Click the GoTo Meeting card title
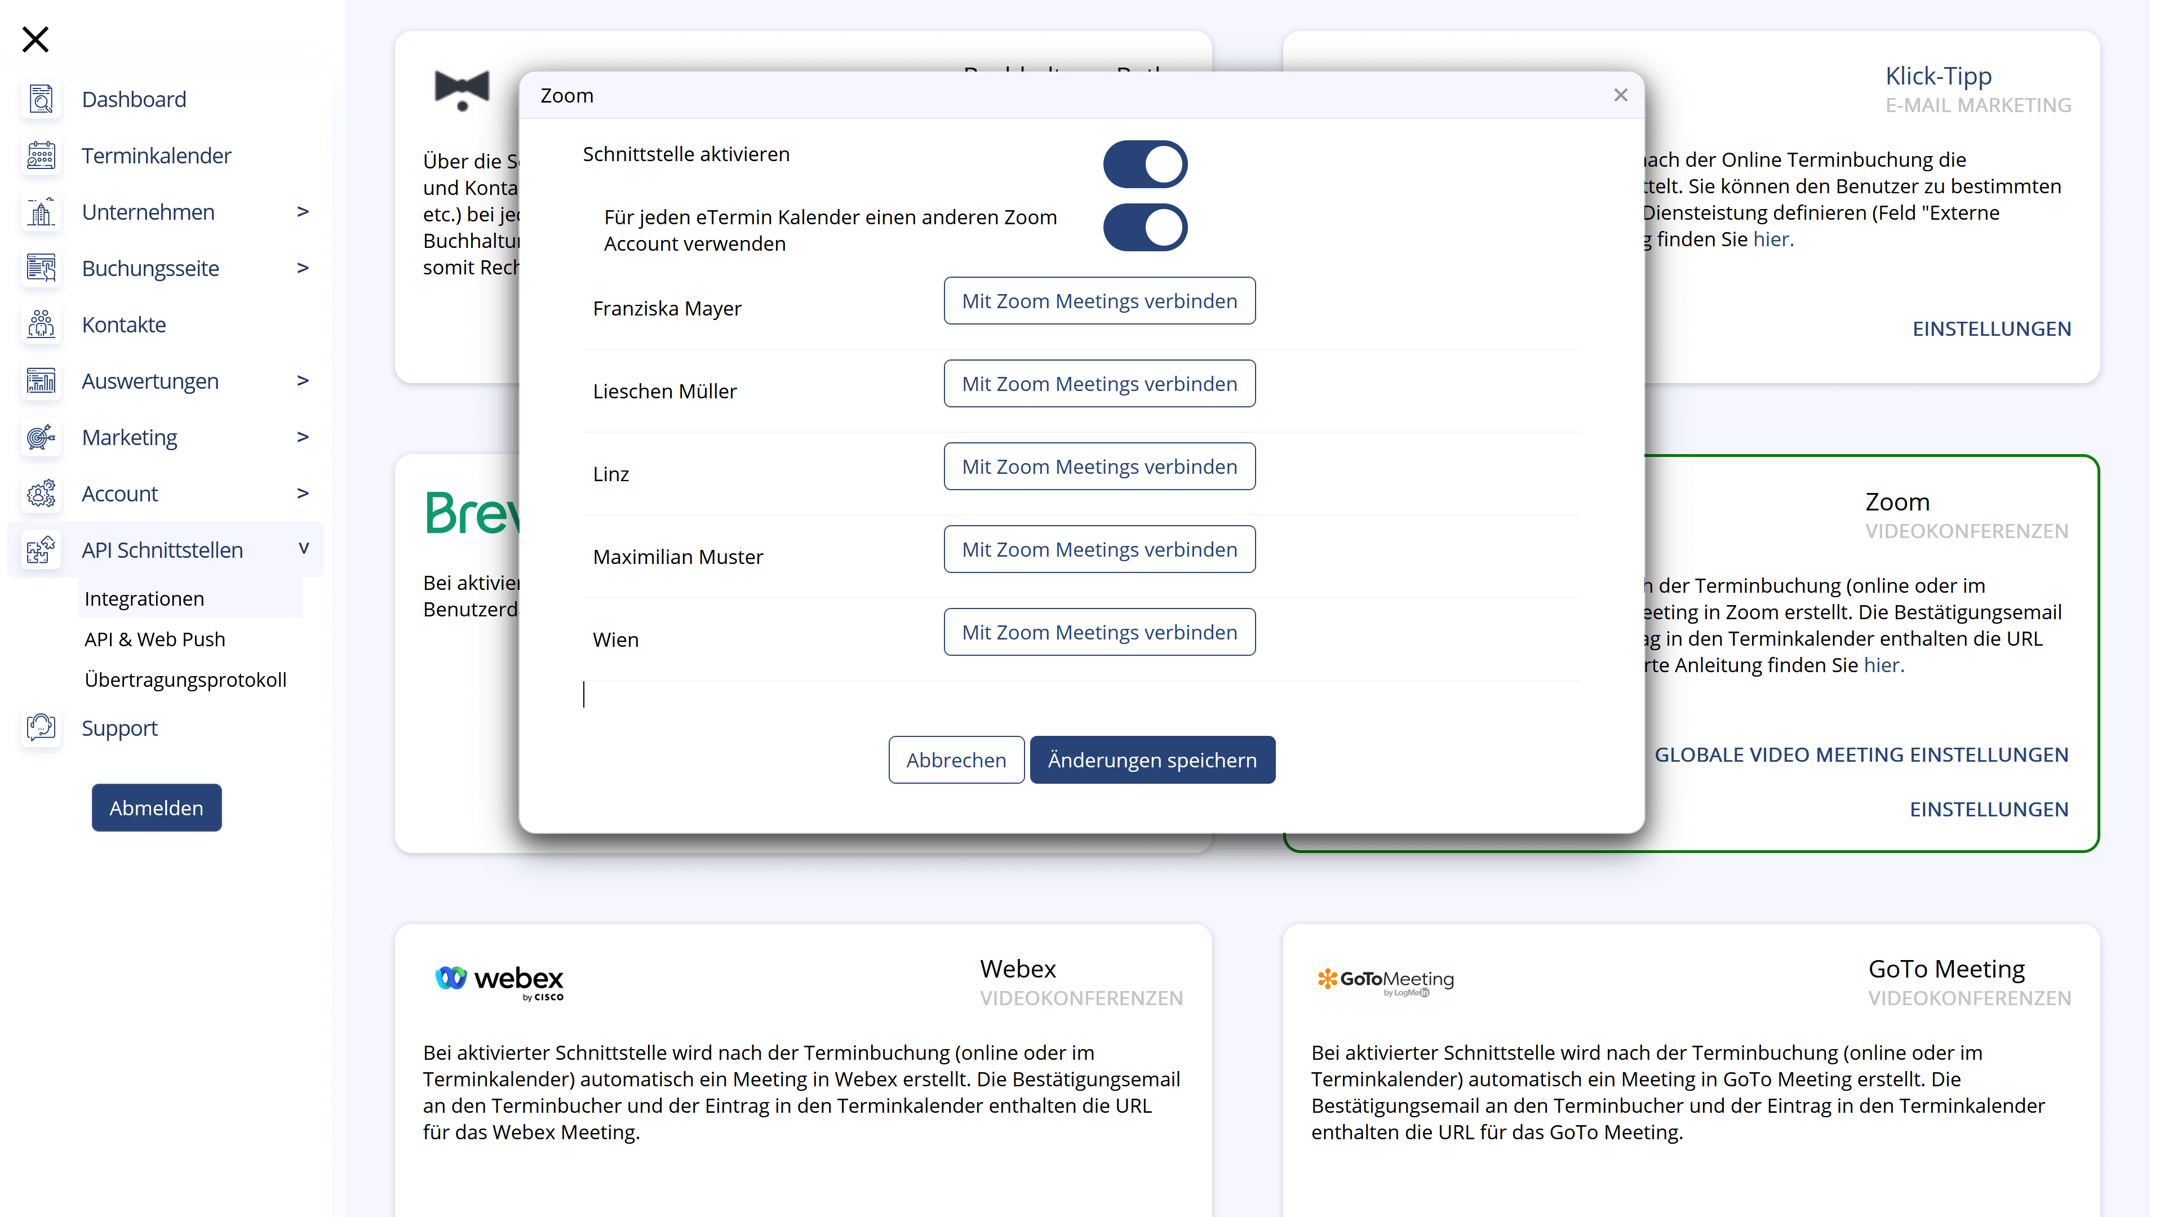 1945,969
